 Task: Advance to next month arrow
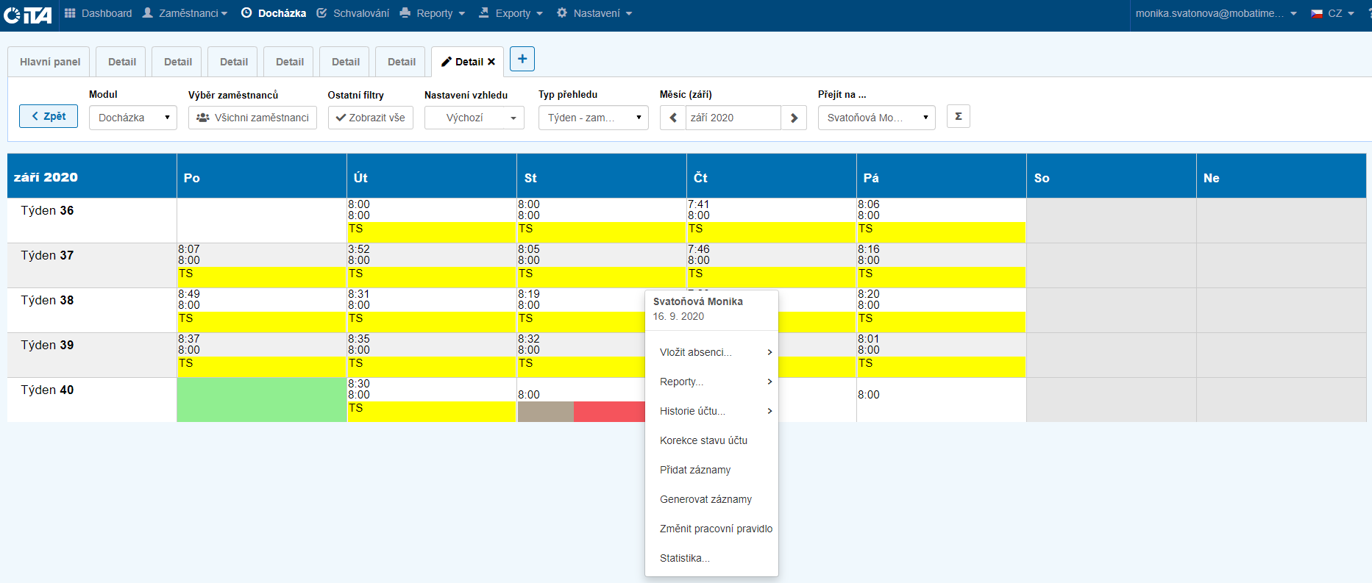794,118
